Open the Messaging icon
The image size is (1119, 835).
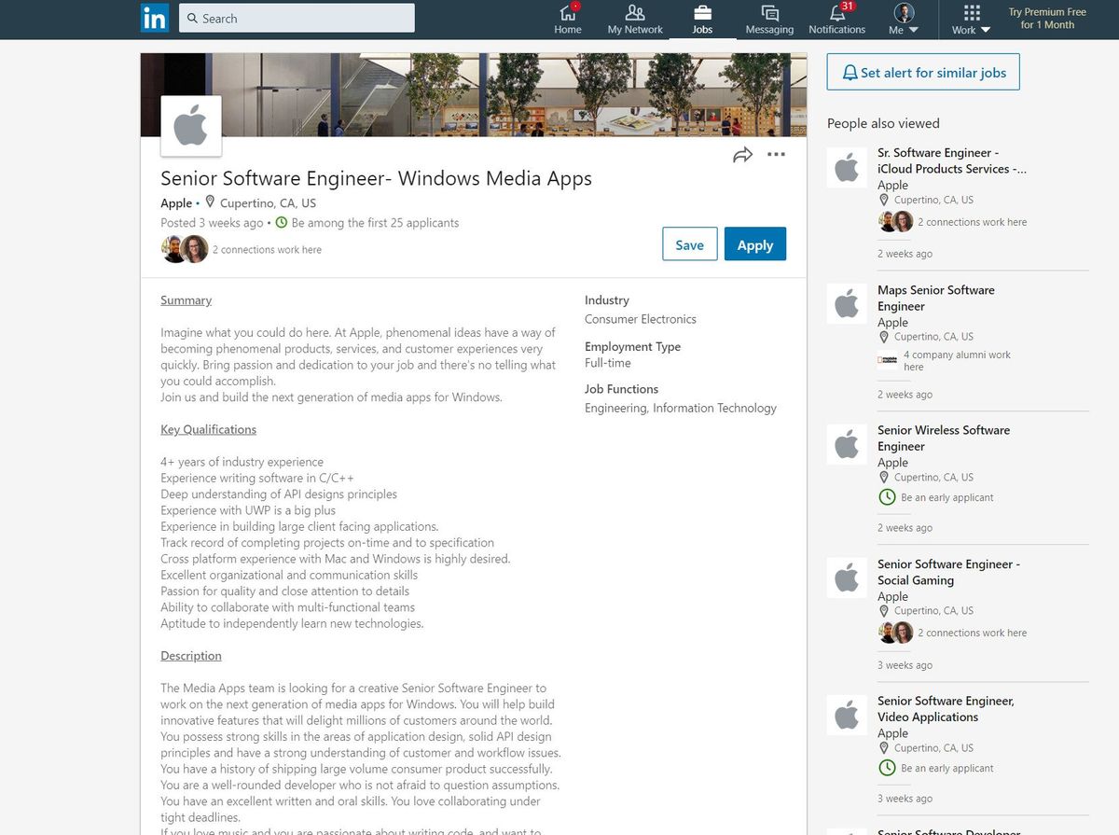tap(769, 13)
